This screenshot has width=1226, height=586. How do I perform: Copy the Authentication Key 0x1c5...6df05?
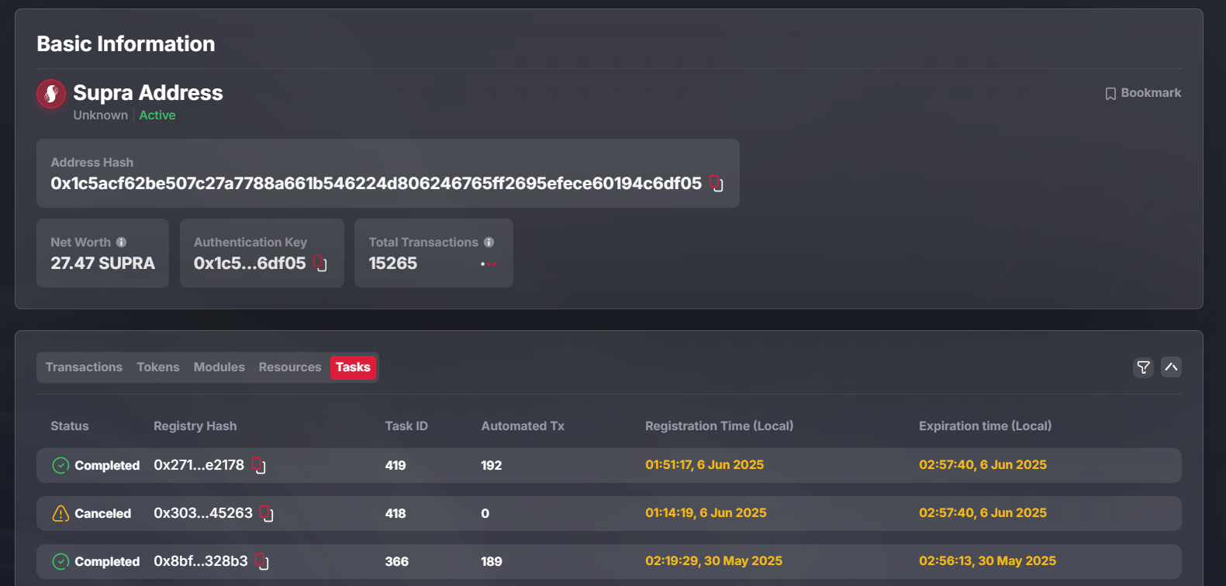pyautogui.click(x=320, y=264)
